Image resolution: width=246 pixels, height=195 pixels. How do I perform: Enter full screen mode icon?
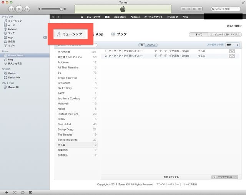[243, 2]
